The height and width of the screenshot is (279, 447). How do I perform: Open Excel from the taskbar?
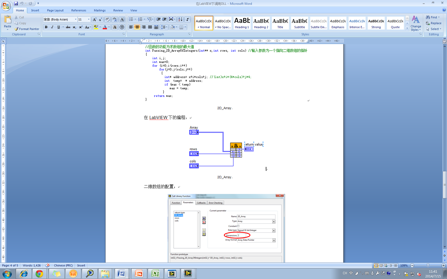pos(155,273)
